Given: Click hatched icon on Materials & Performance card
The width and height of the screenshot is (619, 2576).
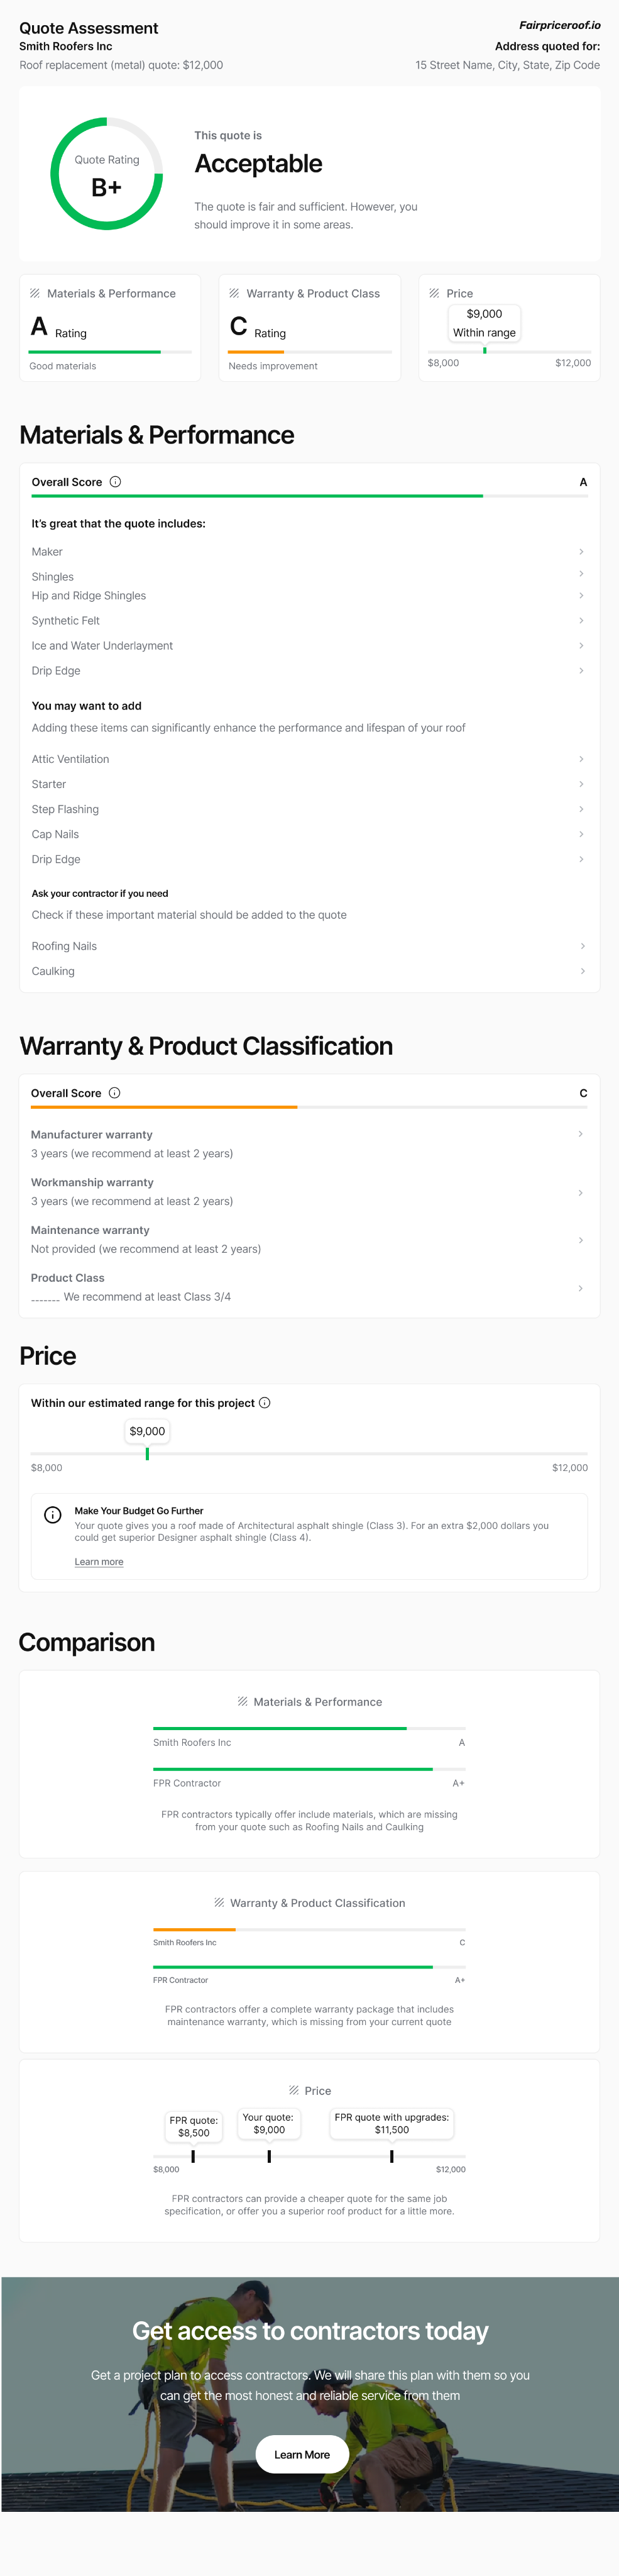Looking at the screenshot, I should [35, 293].
